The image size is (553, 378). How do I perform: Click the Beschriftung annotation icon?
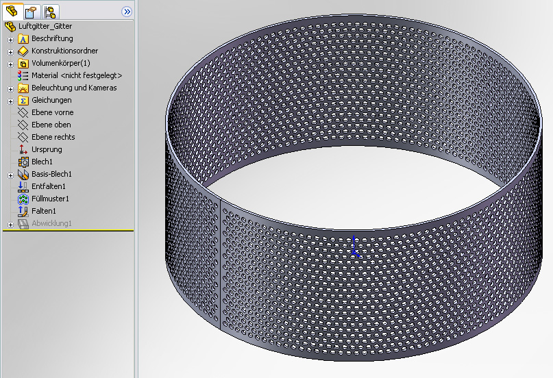[23, 39]
